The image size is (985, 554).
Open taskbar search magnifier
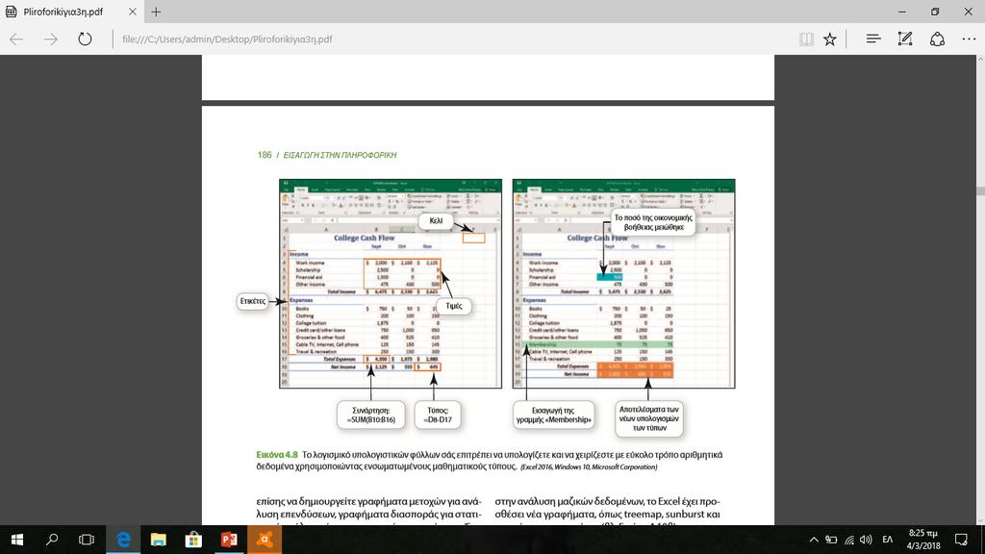52,540
